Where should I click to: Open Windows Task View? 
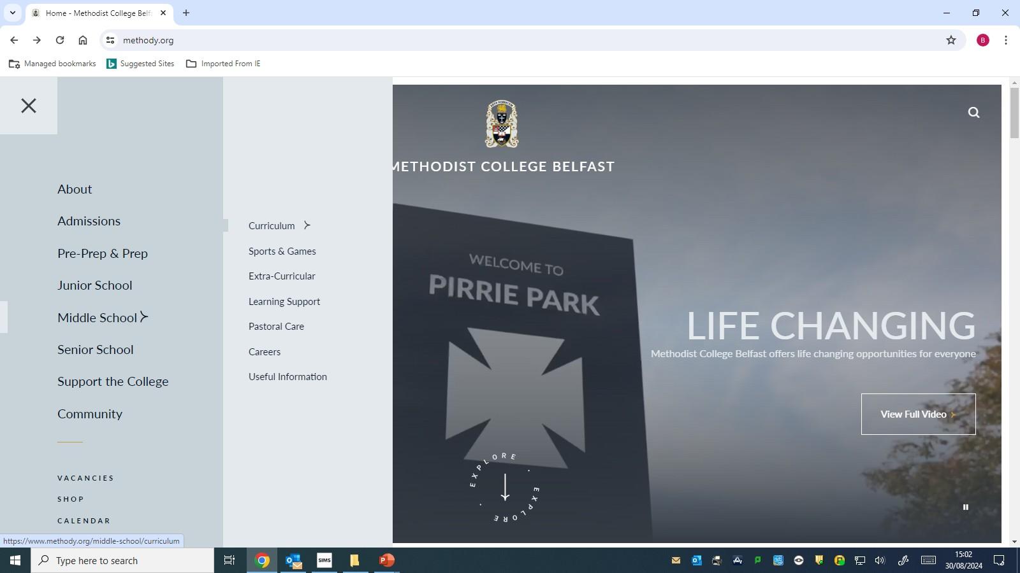(x=229, y=561)
